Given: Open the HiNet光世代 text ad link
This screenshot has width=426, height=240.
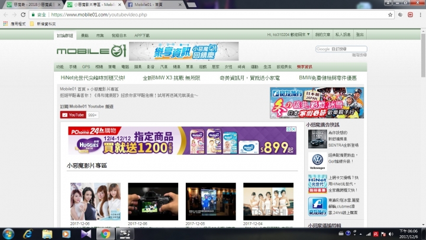Looking at the screenshot, I should (93, 78).
